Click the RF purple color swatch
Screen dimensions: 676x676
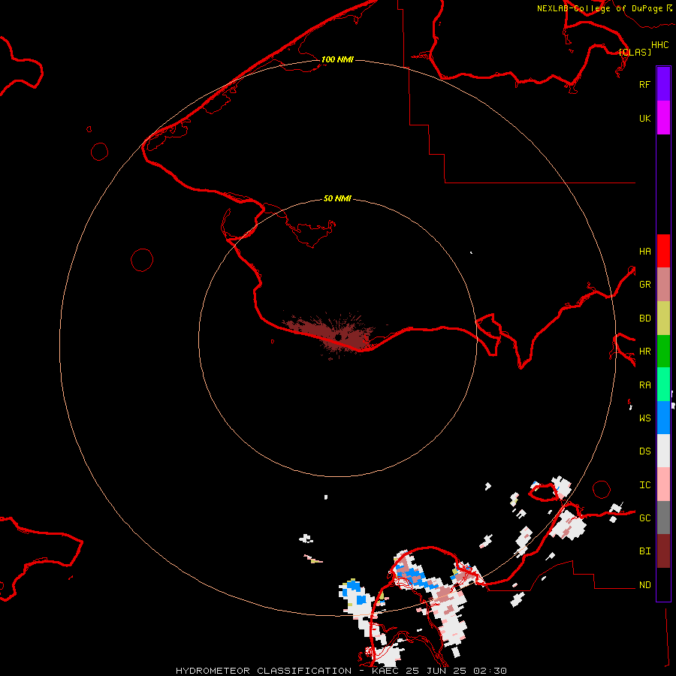tap(663, 84)
